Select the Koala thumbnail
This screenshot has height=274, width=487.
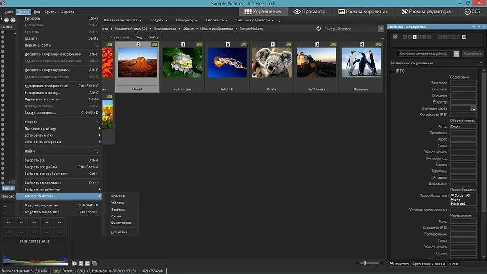pyautogui.click(x=272, y=67)
